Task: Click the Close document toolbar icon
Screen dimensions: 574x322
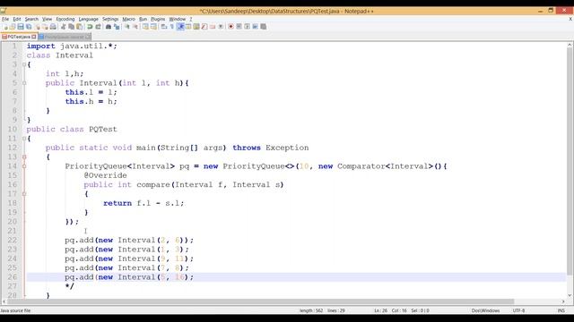Action: [x=37, y=27]
